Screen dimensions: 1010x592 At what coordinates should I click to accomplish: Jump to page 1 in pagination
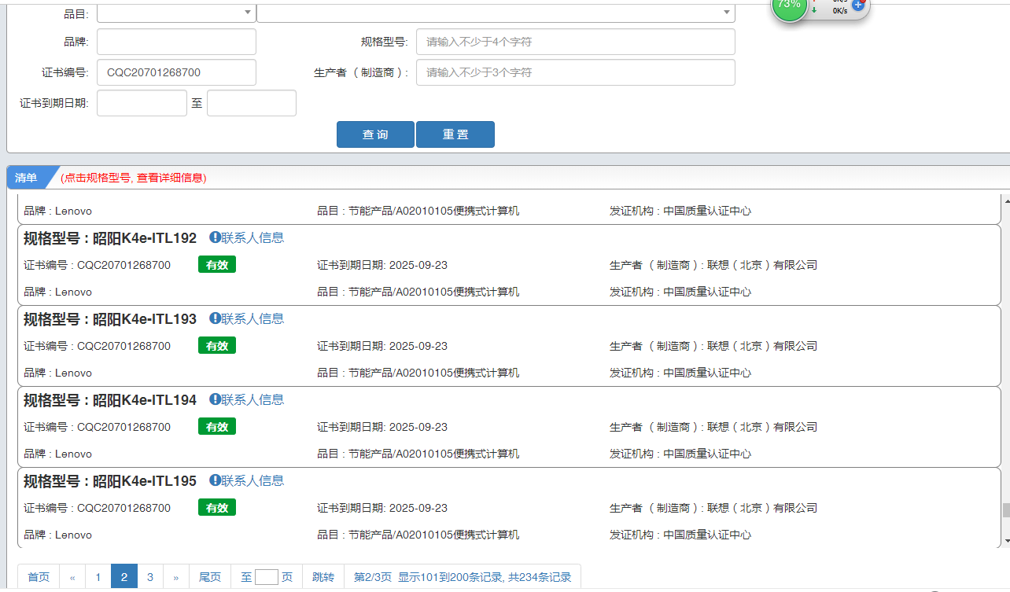click(x=98, y=577)
